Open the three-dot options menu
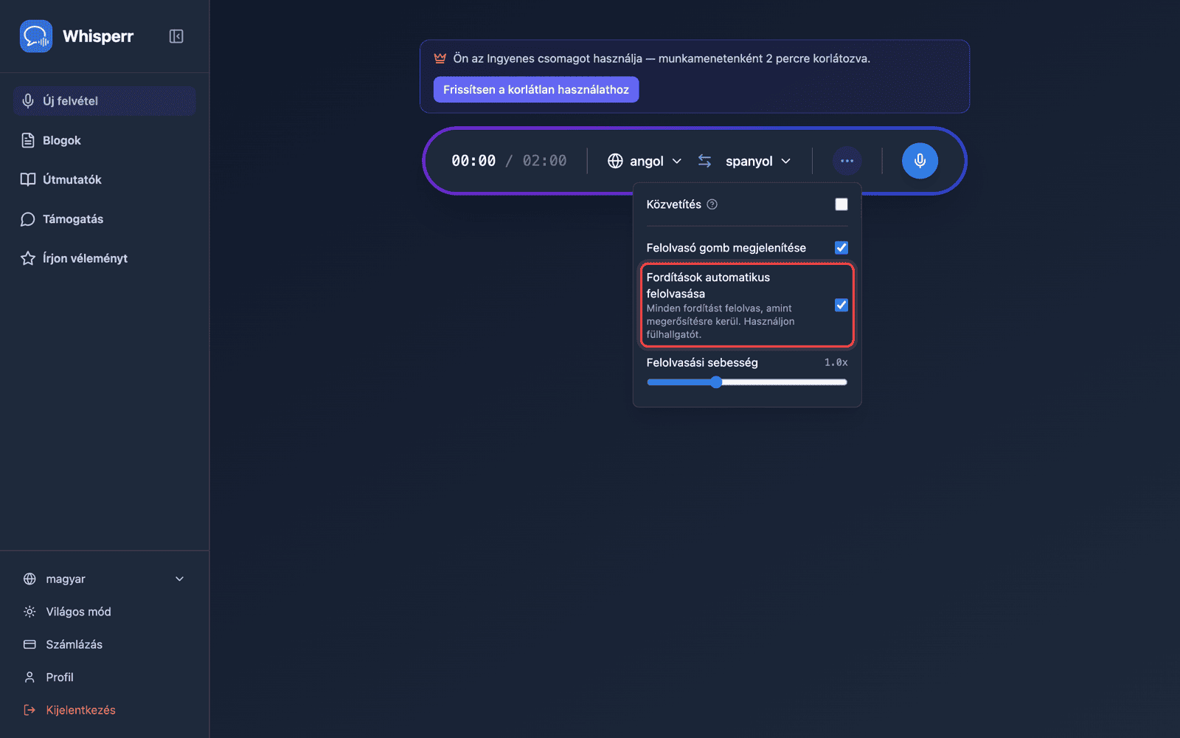The image size is (1180, 738). [847, 161]
